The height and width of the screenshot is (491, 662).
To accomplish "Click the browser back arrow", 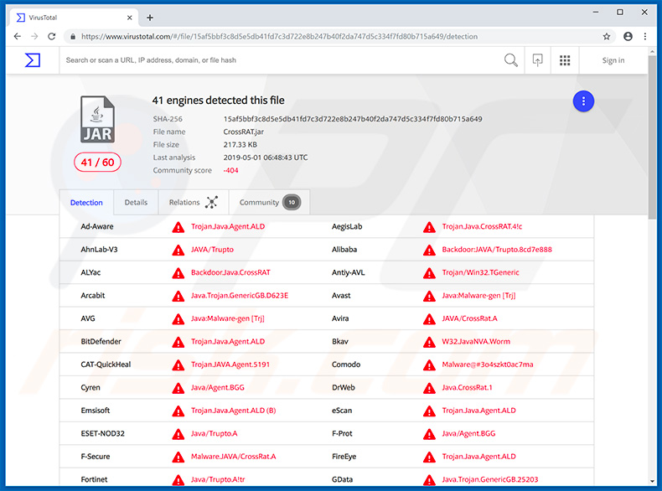I will click(18, 36).
